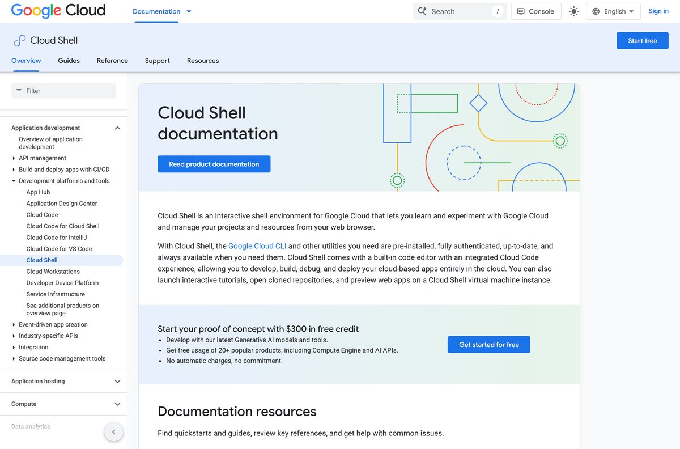Open Cloud Code for VS Code
The image size is (680, 449).
tap(59, 249)
